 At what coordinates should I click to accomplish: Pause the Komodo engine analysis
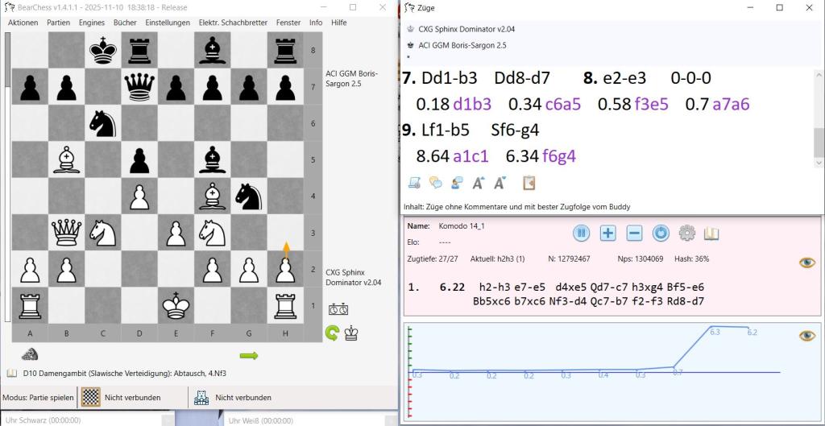tap(582, 234)
